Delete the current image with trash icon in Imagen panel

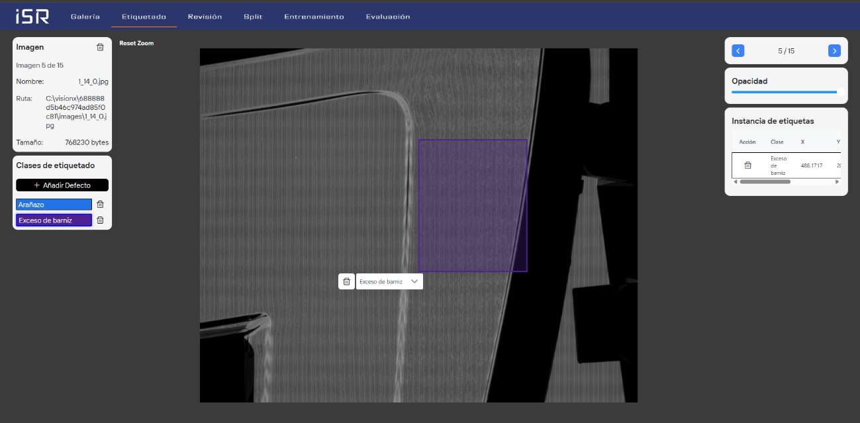(x=100, y=47)
